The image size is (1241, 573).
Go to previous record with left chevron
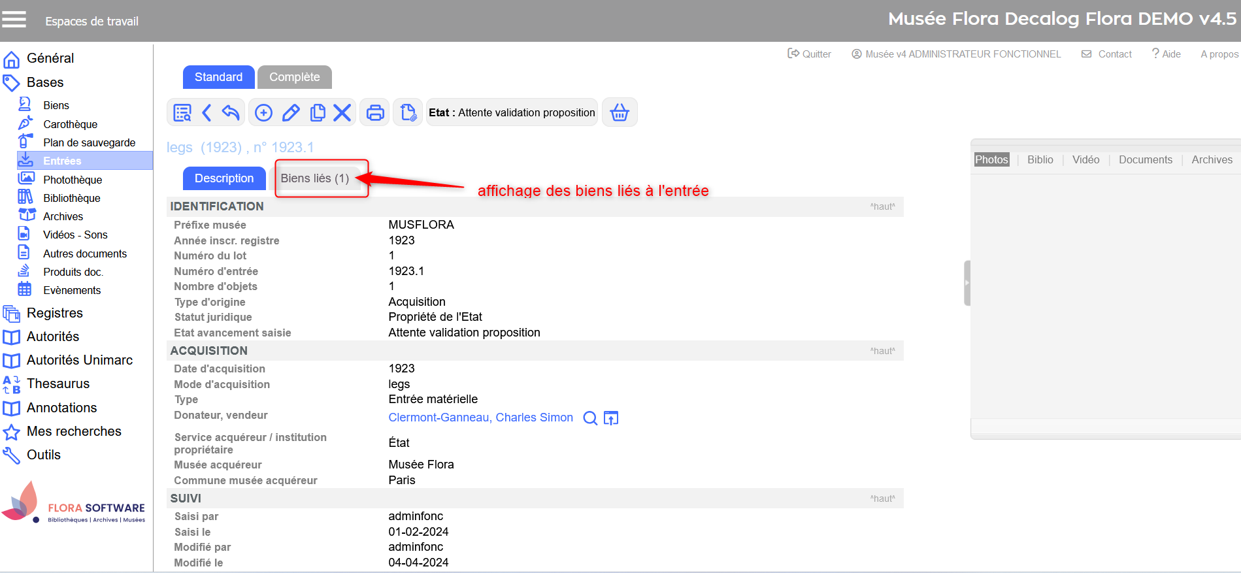click(x=207, y=113)
